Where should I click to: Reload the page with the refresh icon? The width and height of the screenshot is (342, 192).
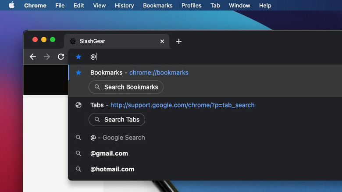pos(61,57)
